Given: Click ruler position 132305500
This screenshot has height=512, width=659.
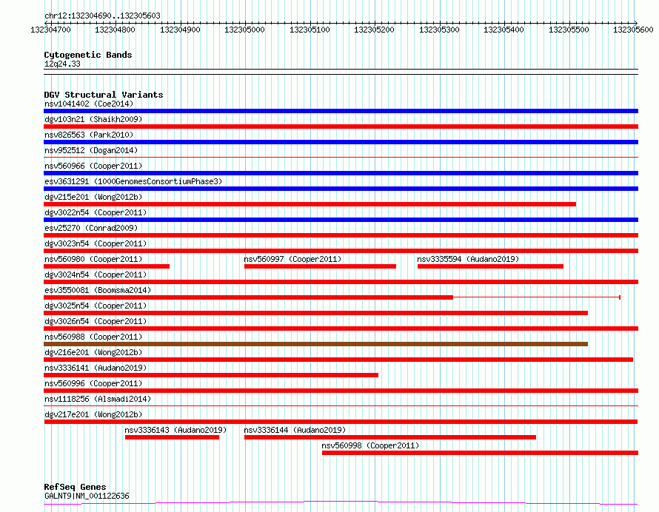Looking at the screenshot, I should click(x=569, y=30).
